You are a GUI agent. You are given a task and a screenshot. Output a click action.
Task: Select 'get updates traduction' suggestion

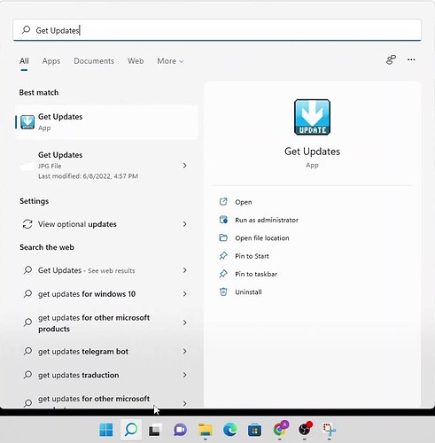click(106, 375)
